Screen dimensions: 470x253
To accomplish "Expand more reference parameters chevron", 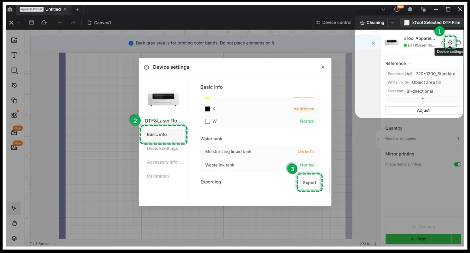I will (x=423, y=99).
